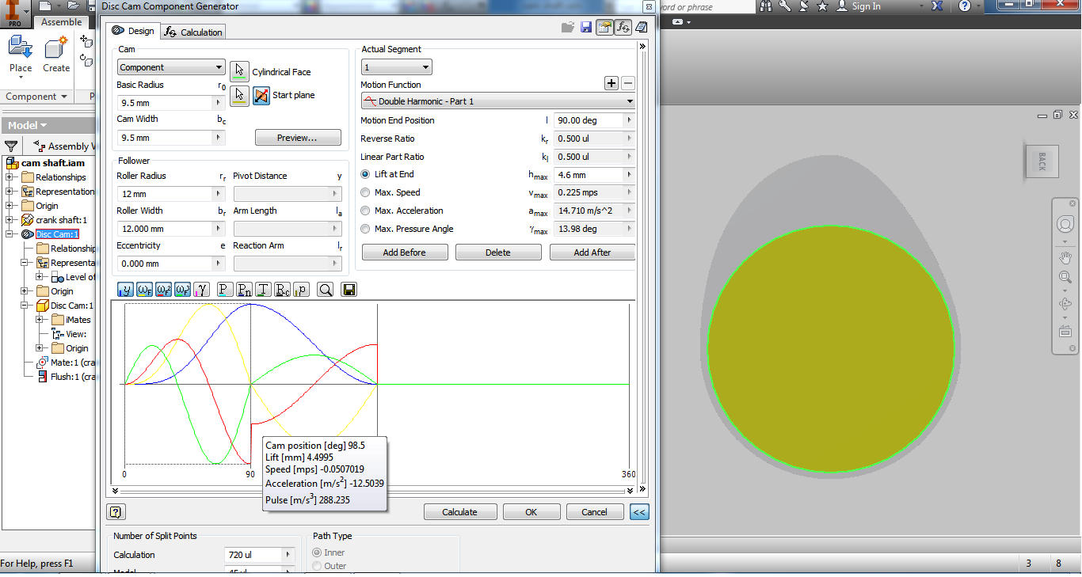Click the Pan hand tool in navigation bar
This screenshot has width=1082, height=577.
[x=1065, y=258]
